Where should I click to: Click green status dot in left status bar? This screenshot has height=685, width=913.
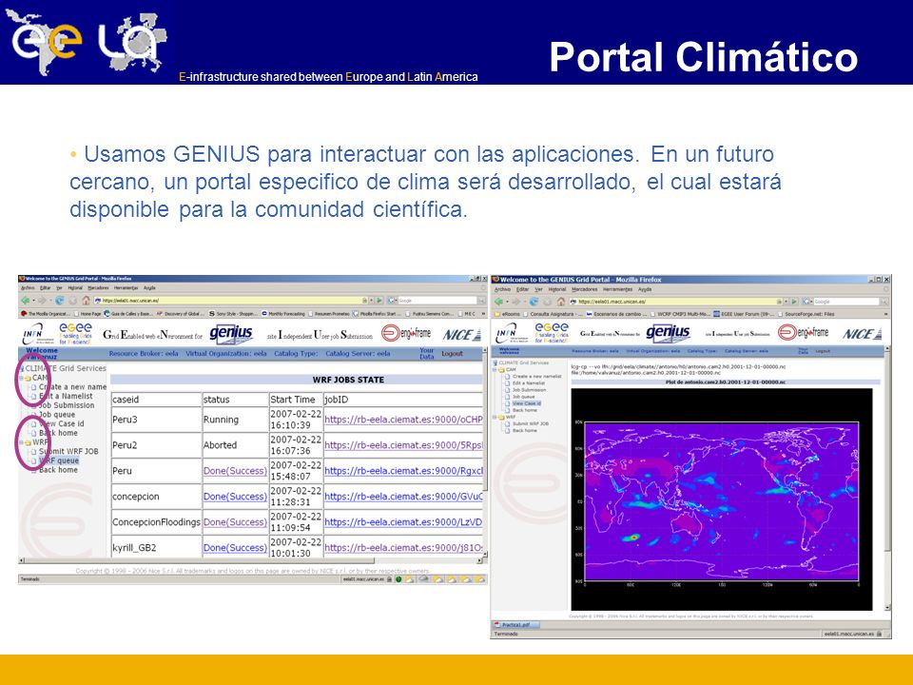pyautogui.click(x=398, y=579)
